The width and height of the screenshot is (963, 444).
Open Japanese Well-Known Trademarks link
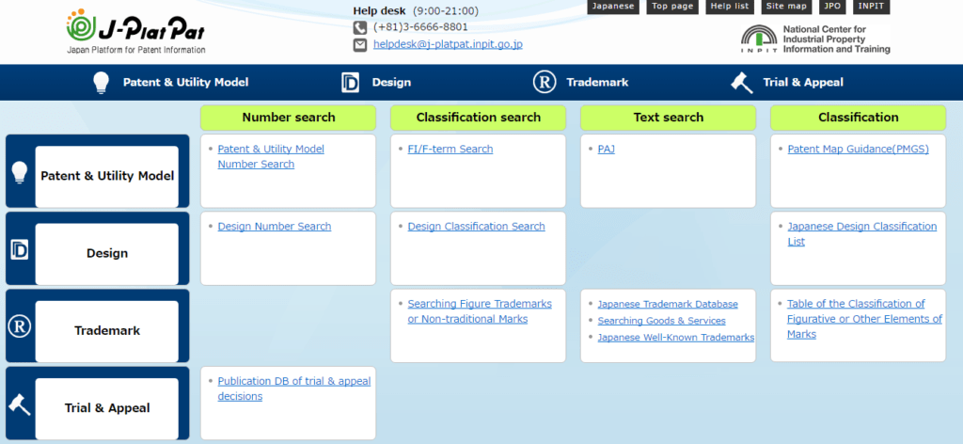click(675, 337)
